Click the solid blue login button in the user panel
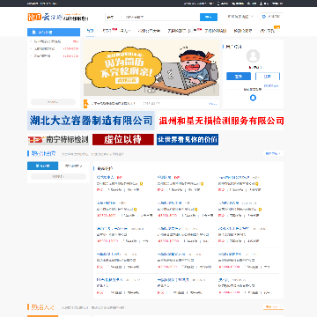 point(239,77)
